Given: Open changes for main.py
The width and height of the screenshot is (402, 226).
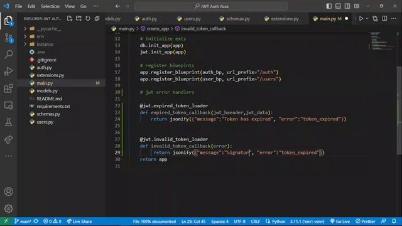Looking at the screenshot, I should [x=375, y=18].
